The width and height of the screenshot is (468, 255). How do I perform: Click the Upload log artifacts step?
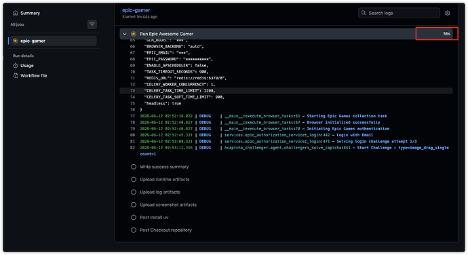[x=160, y=193]
